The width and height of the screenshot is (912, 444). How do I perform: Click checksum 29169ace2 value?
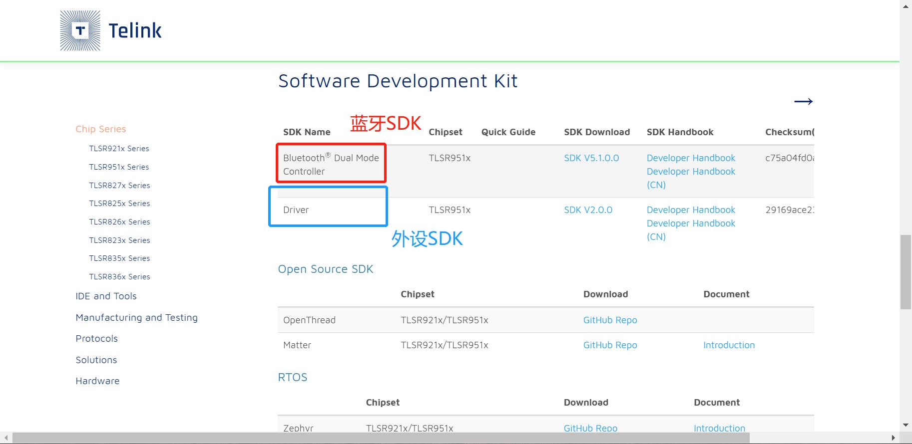(790, 210)
